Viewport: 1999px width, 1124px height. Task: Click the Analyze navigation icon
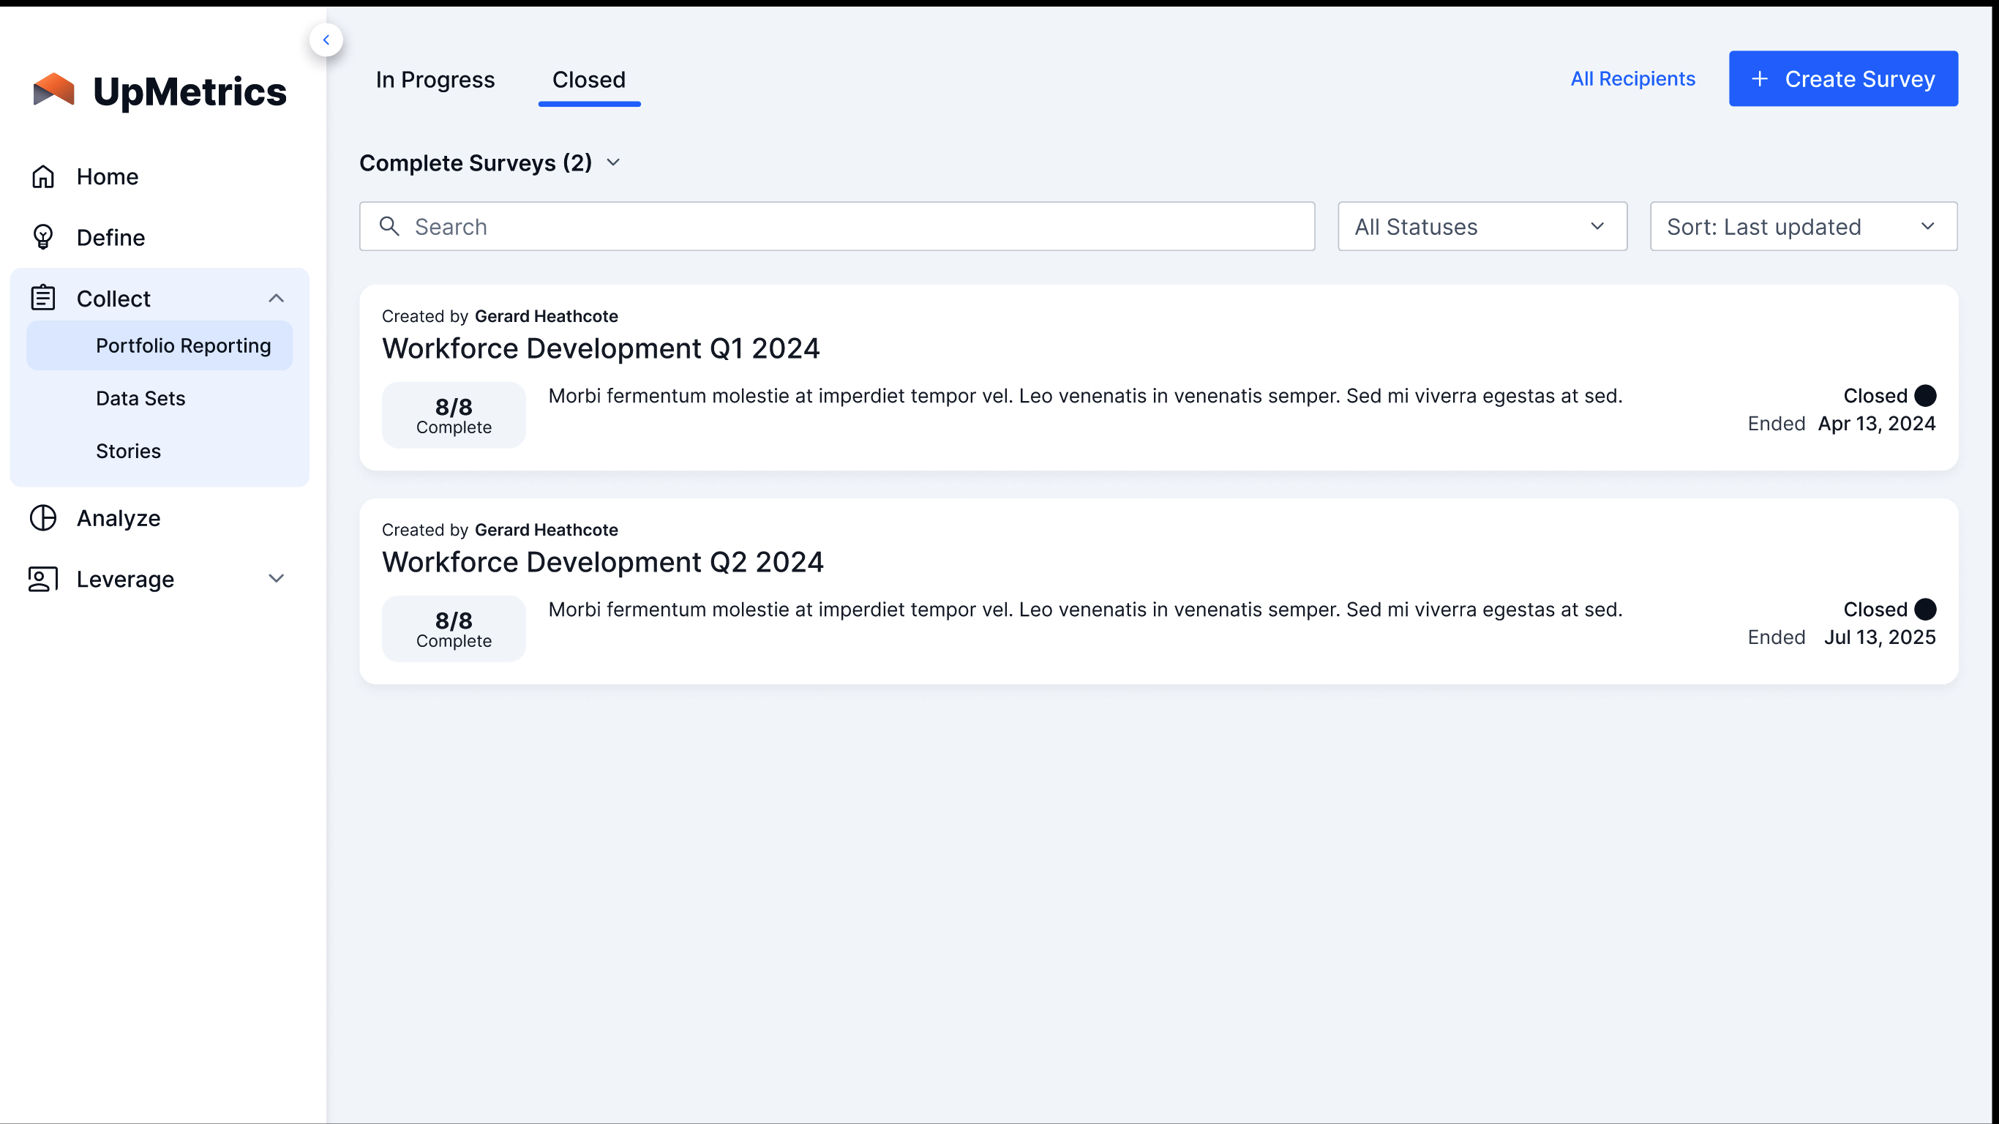44,517
